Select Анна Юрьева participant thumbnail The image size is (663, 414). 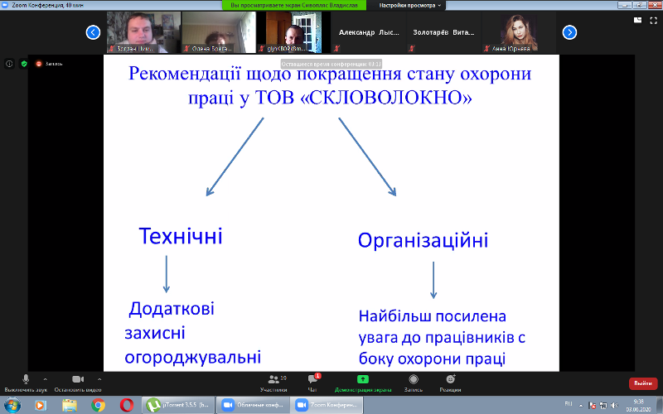pos(519,32)
